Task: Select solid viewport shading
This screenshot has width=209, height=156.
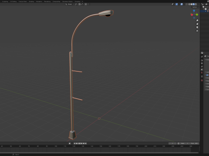Action: point(192,4)
